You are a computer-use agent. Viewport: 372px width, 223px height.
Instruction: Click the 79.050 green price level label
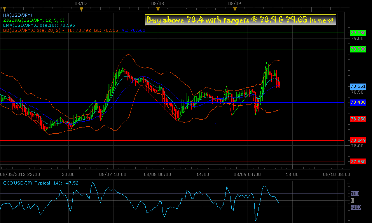point(358,33)
